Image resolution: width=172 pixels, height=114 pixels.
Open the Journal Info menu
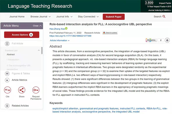coord(64,17)
